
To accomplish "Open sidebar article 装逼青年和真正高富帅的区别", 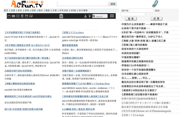I will (x=137, y=62).
